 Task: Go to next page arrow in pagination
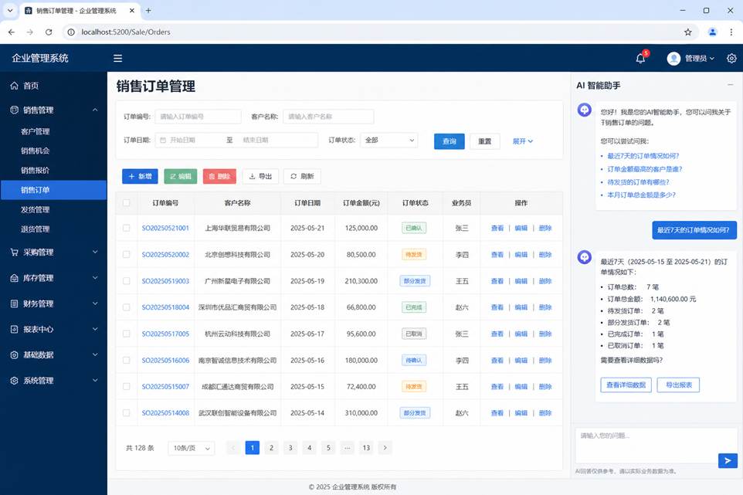point(385,448)
